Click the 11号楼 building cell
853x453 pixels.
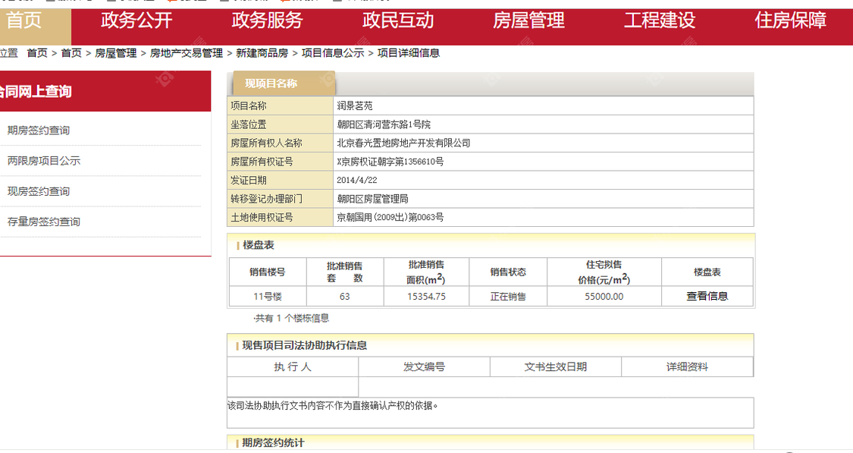coord(268,297)
